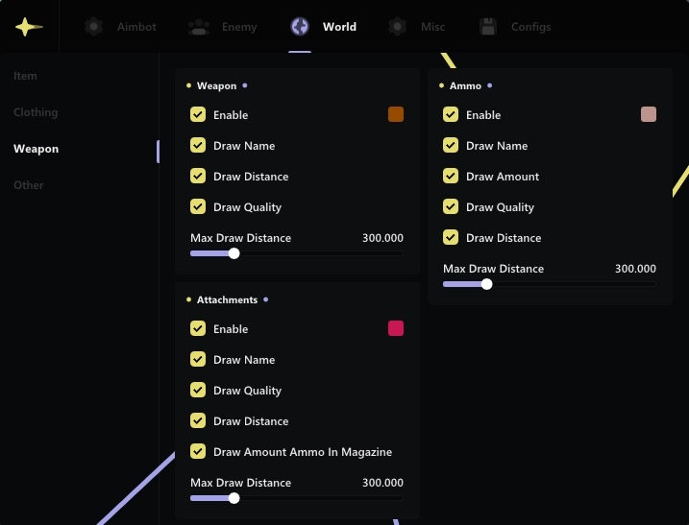This screenshot has width=689, height=525.
Task: Pick the Ammo panel color swatch
Action: coord(649,115)
